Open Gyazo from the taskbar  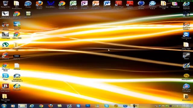69,106
